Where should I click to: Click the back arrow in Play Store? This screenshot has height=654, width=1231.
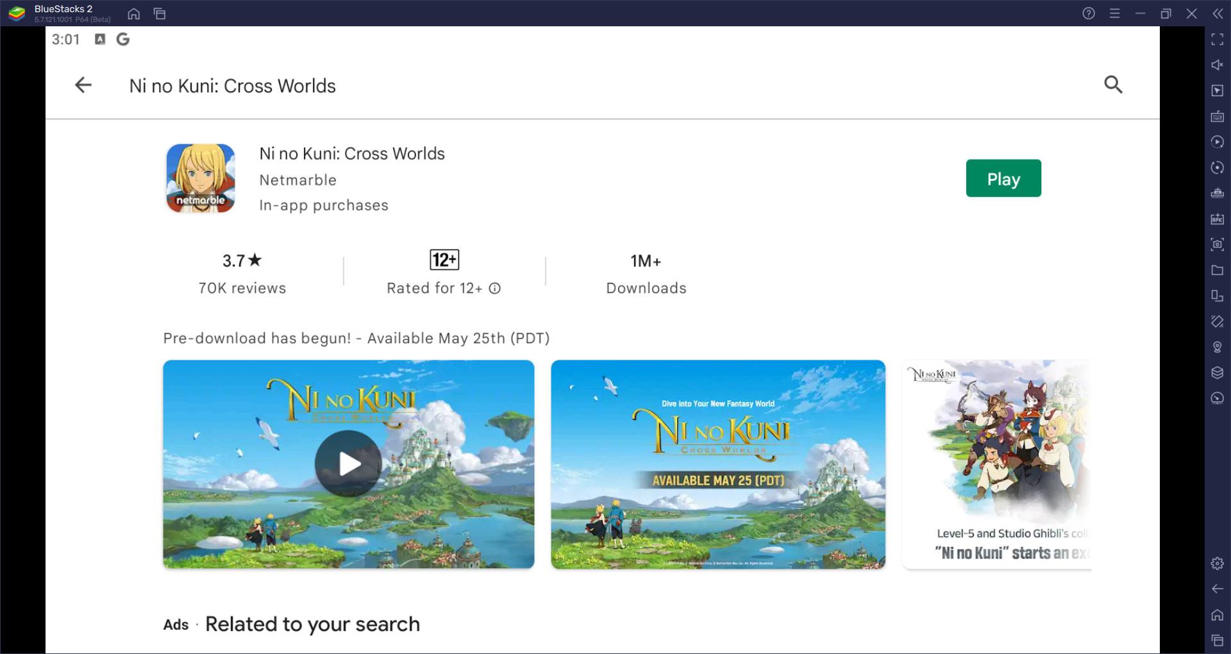83,85
